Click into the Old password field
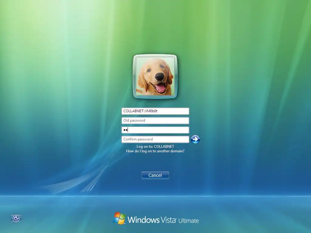This screenshot has width=311, height=233. tap(155, 120)
